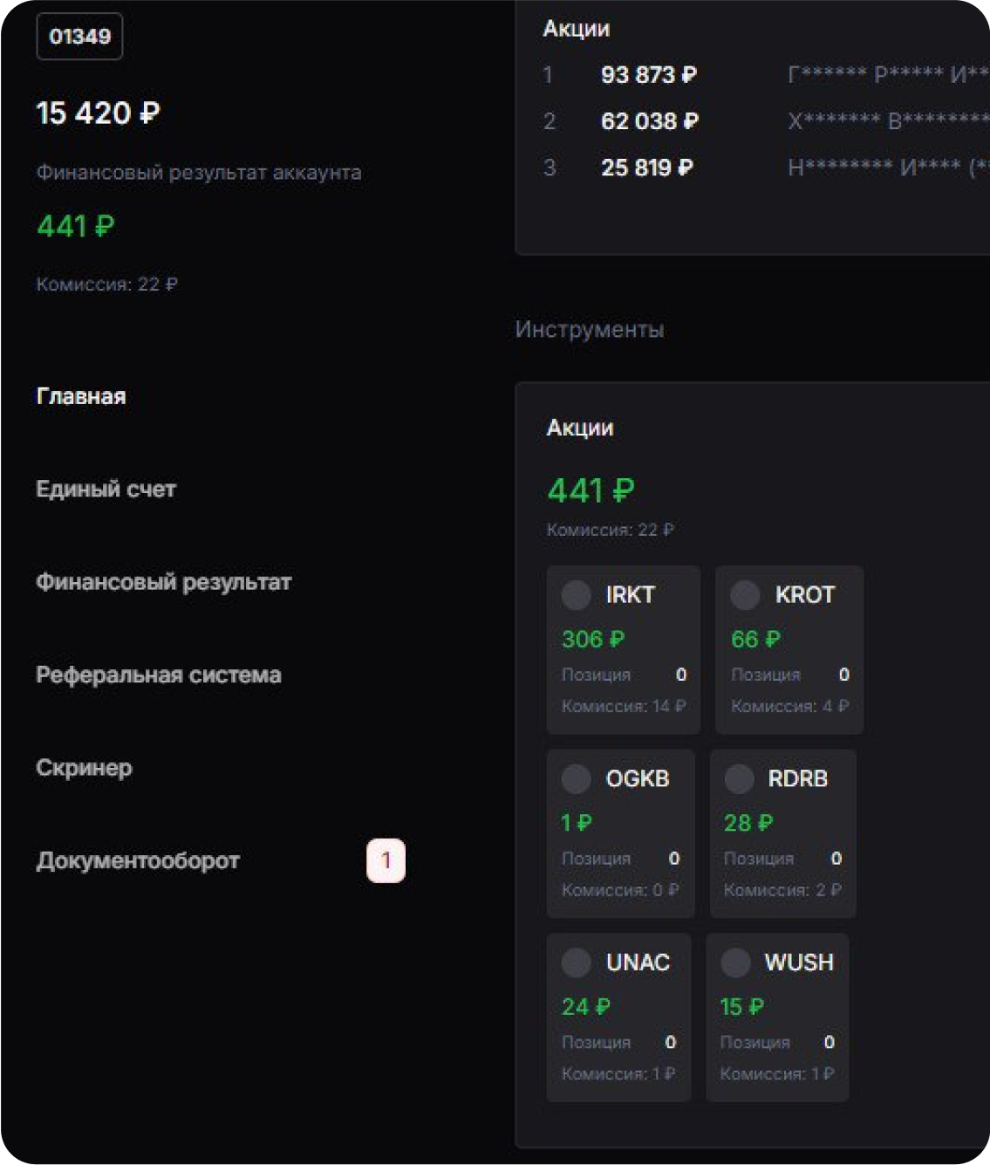The image size is (990, 1165).
Task: Click the WUSH ticker circle icon
Action: (735, 963)
